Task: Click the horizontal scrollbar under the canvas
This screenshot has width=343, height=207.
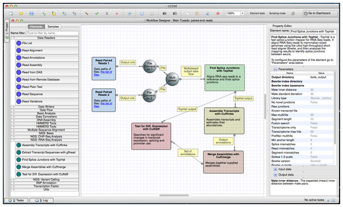Action: (174, 195)
